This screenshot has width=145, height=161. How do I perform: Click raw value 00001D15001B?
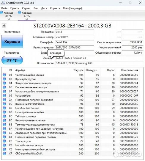pyautogui.click(x=129, y=125)
